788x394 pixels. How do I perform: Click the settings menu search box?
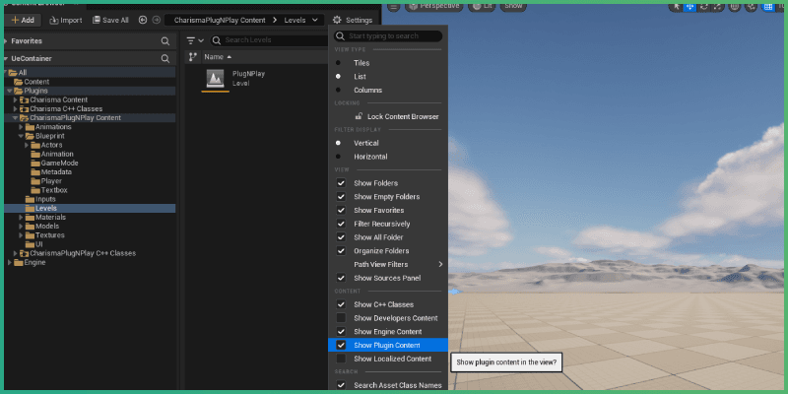click(x=388, y=36)
